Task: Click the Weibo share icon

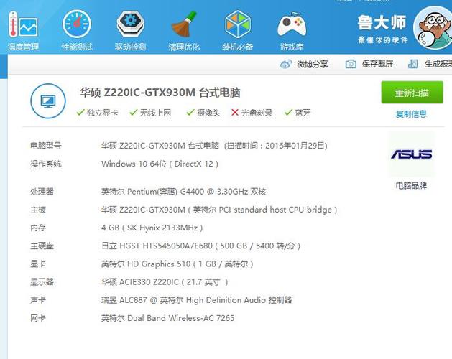Action: coord(286,64)
